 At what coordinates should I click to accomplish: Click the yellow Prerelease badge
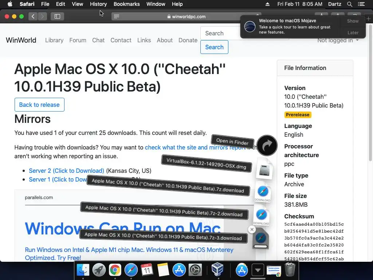point(298,115)
